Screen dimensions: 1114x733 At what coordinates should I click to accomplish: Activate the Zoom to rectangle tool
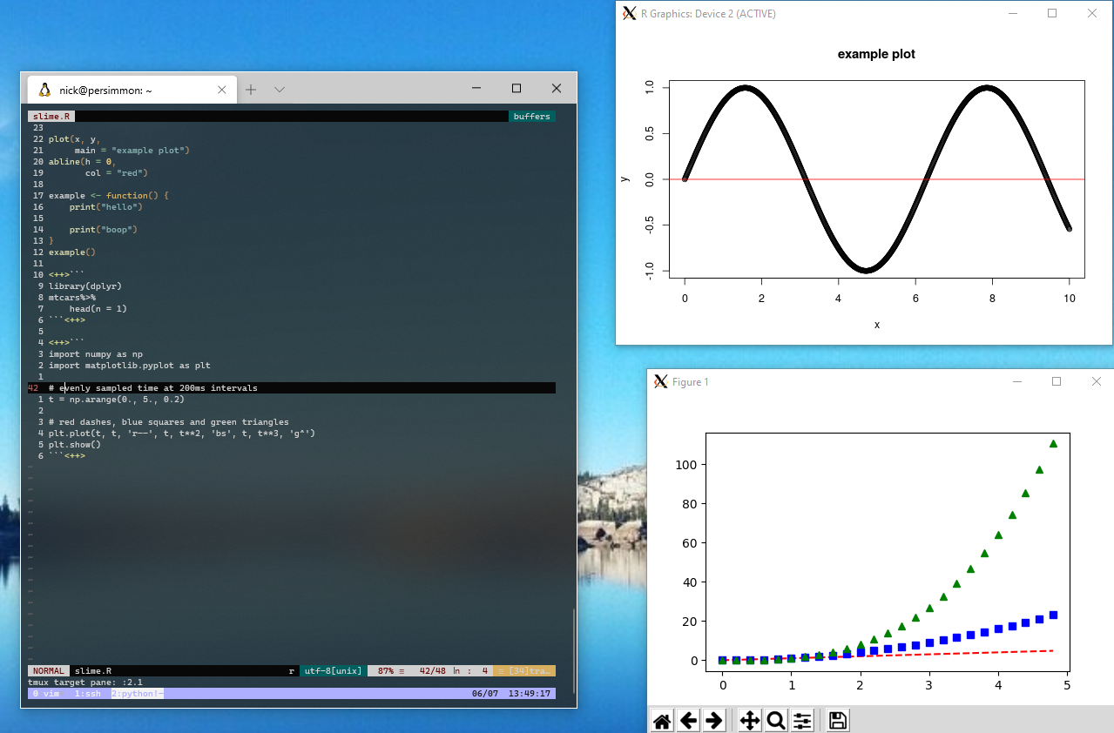tap(775, 720)
